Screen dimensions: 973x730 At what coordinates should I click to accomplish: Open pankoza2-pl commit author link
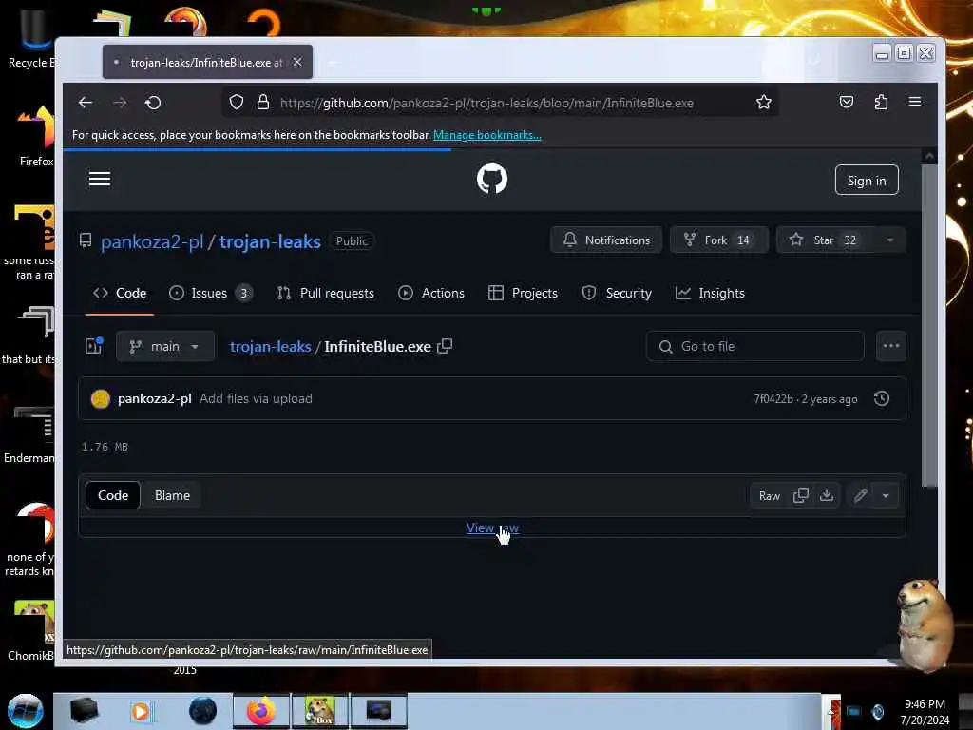coord(155,398)
